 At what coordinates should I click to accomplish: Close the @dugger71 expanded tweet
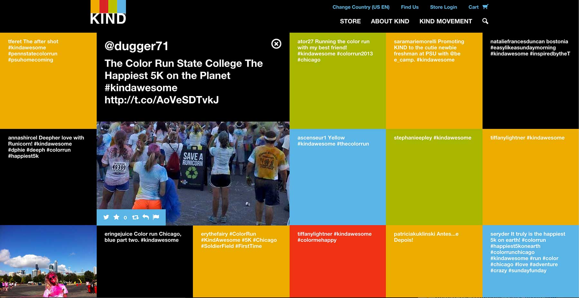[276, 44]
